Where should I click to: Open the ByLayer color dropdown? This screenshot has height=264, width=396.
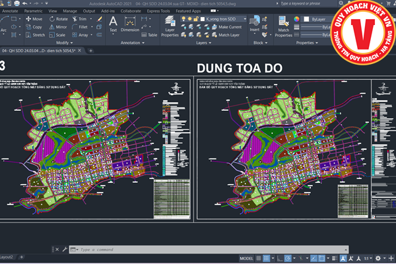(318, 19)
